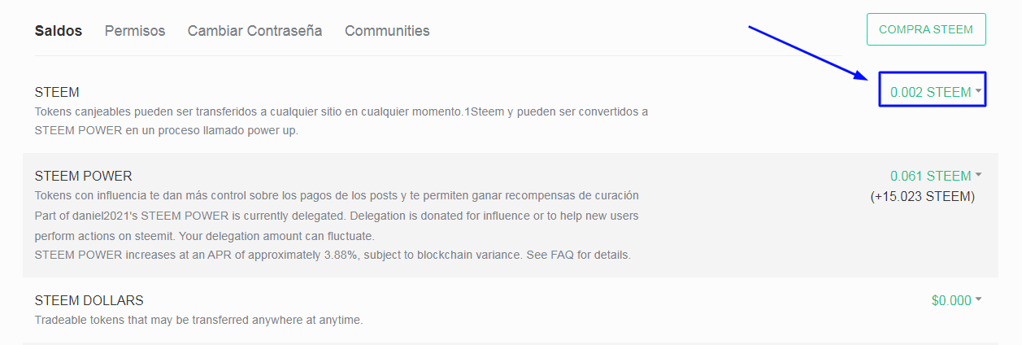Open the Saldos tab

point(59,31)
